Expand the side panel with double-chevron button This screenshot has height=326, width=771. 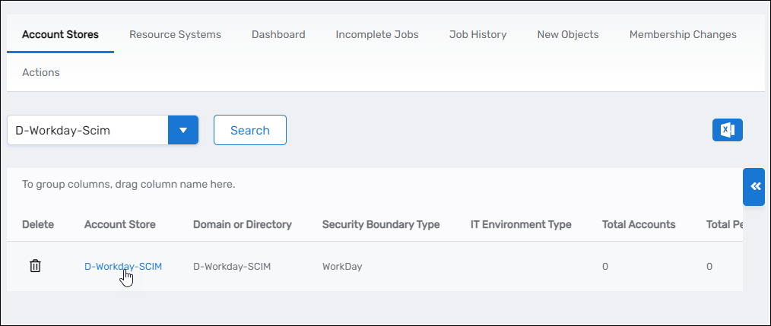(x=754, y=187)
